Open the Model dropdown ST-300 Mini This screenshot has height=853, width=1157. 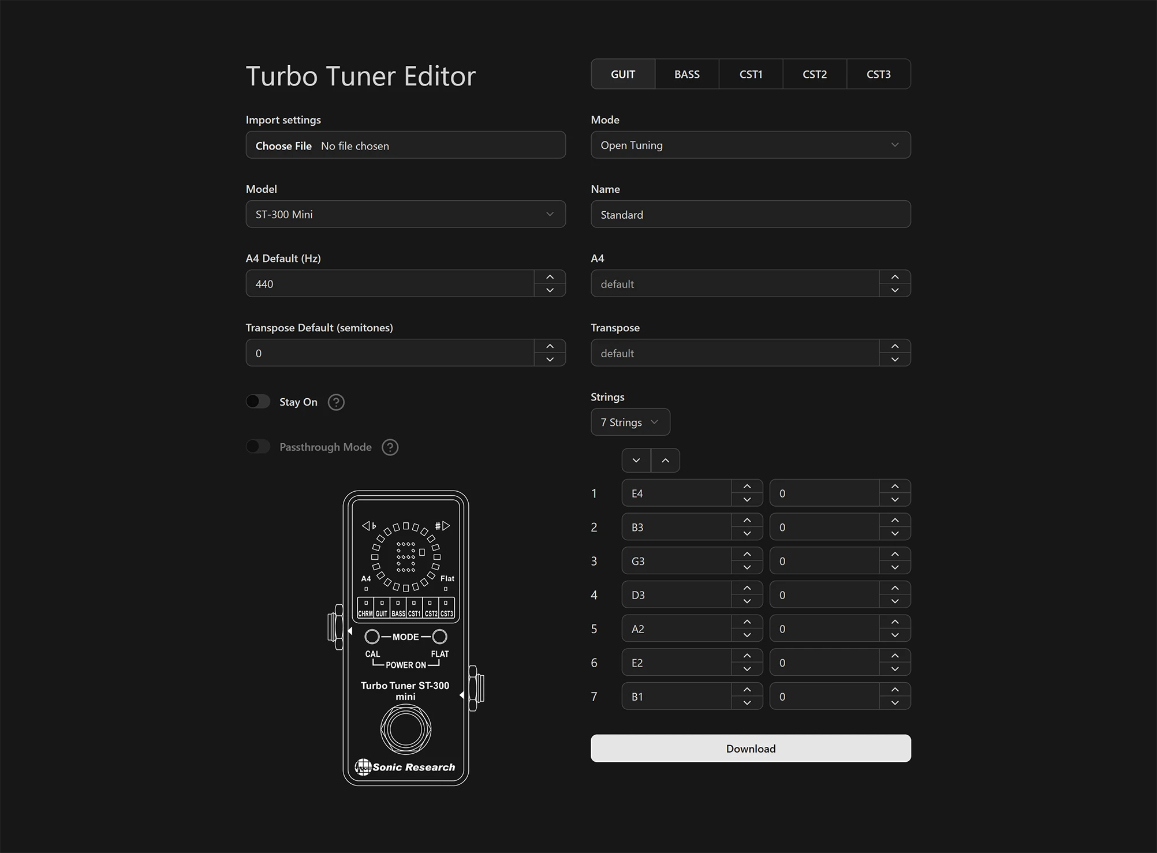pyautogui.click(x=406, y=214)
